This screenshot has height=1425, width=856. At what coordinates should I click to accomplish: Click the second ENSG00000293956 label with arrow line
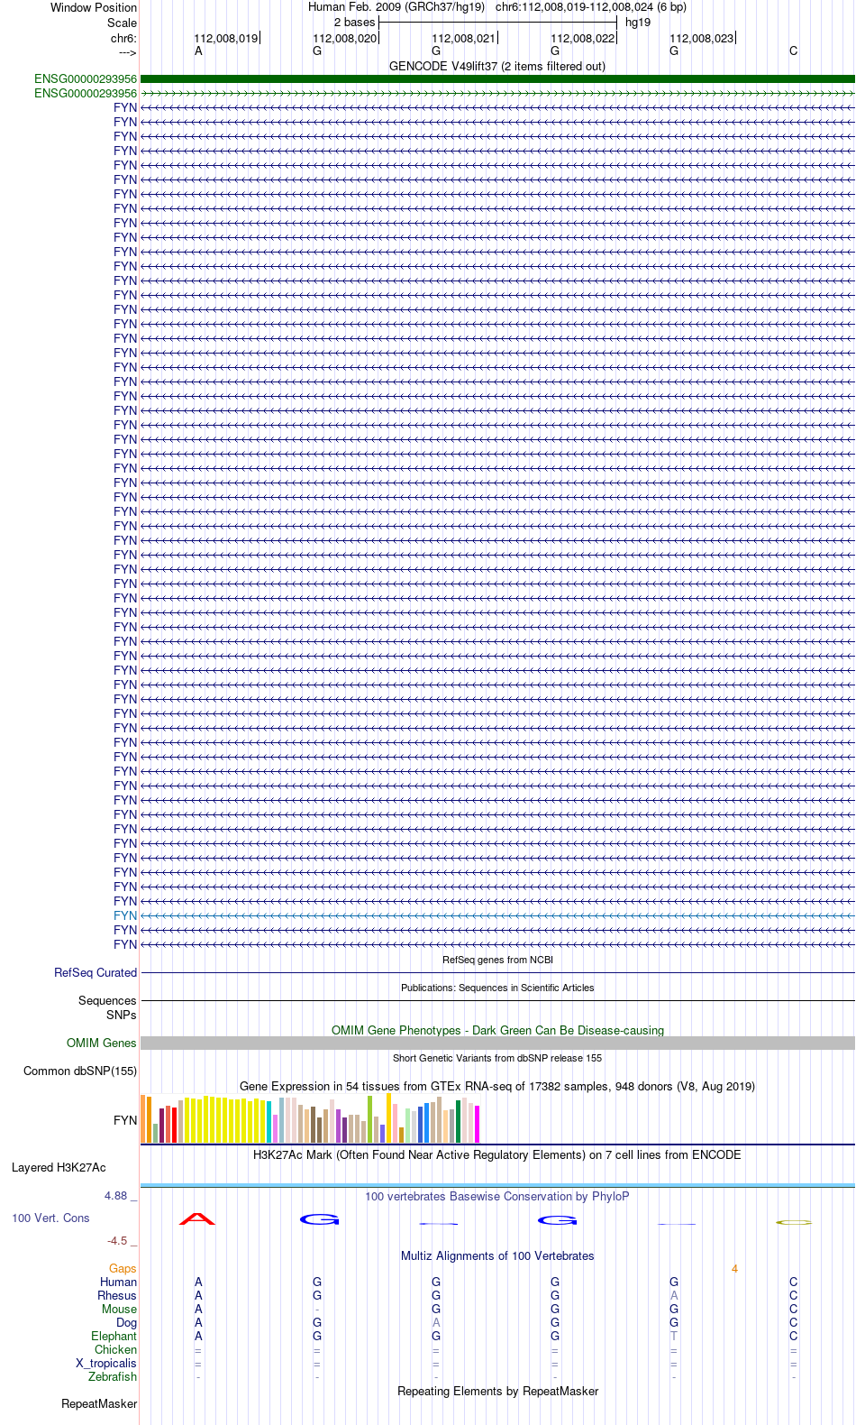click(x=86, y=94)
